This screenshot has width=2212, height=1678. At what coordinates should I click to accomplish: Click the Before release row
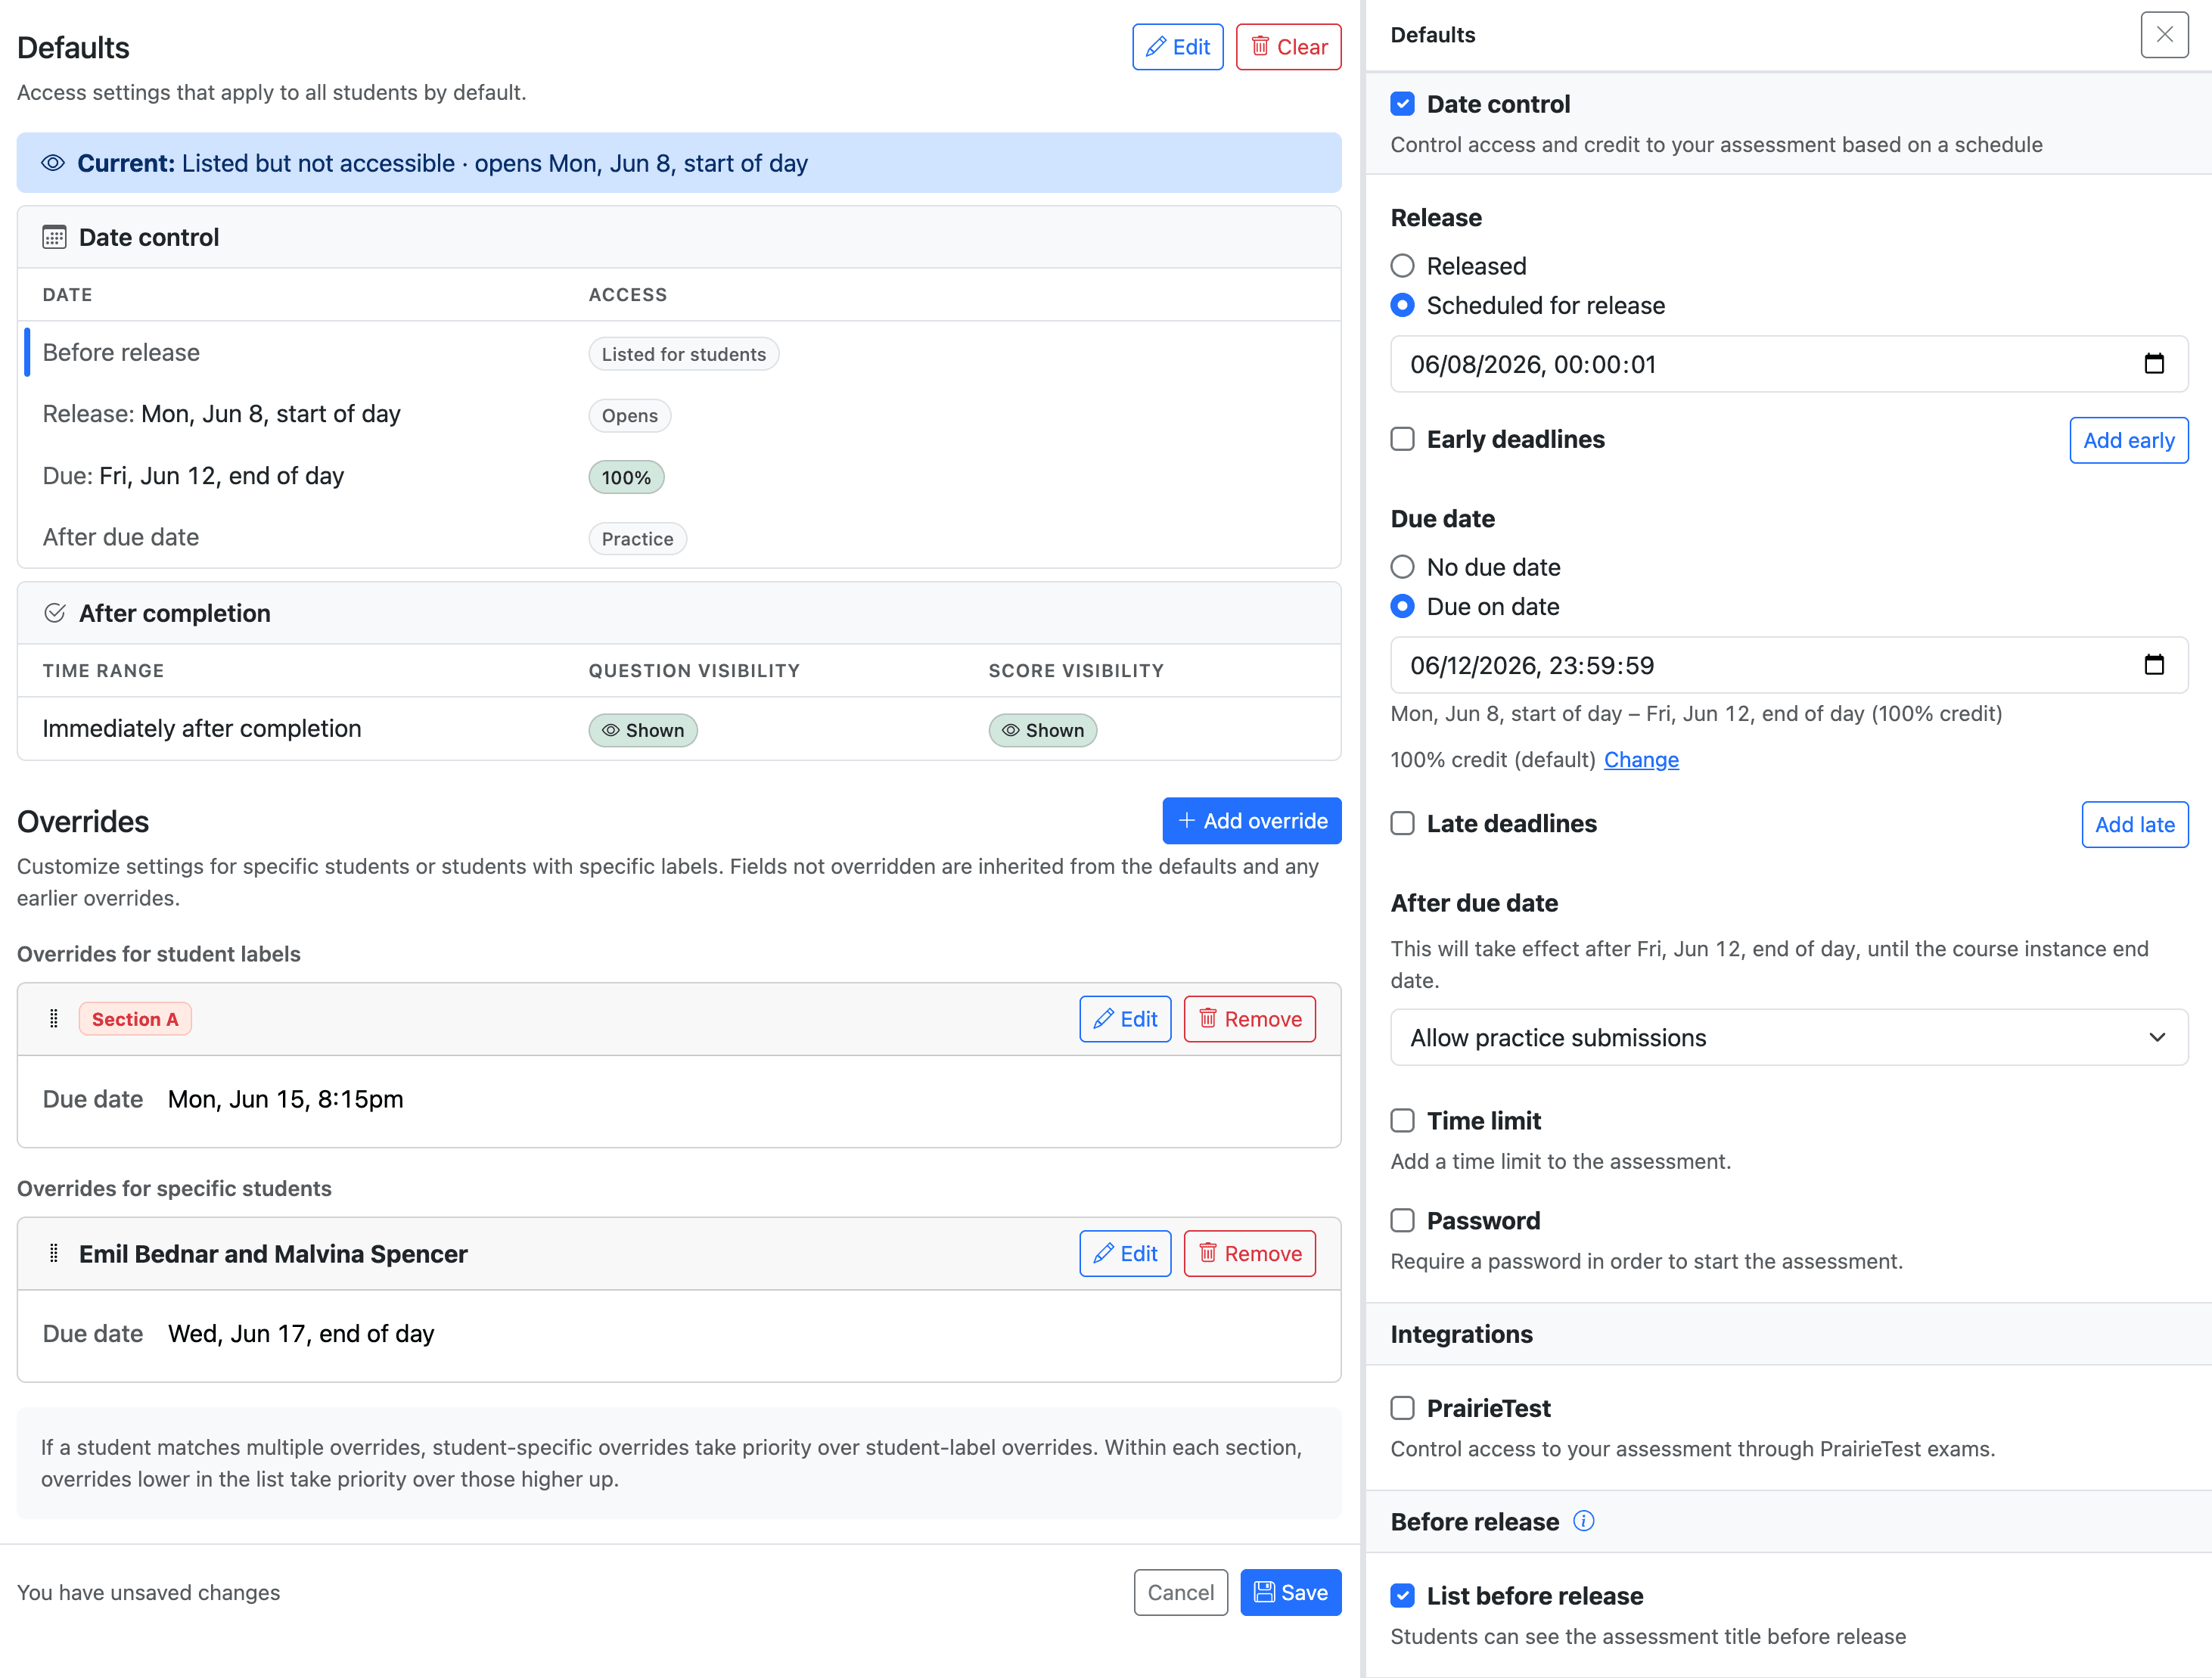point(679,353)
